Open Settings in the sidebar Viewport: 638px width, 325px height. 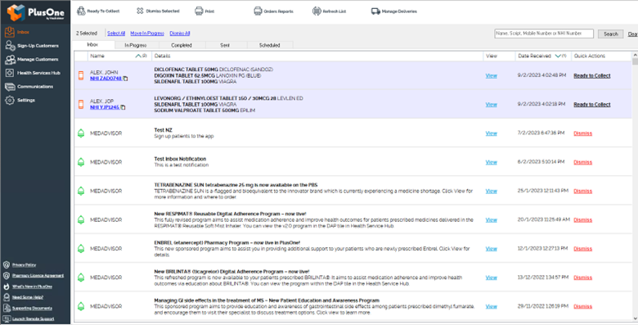pyautogui.click(x=20, y=100)
